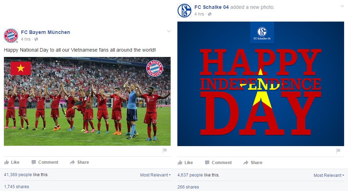
Task: Click FC Schalke 04 profile logo
Action: tap(184, 11)
